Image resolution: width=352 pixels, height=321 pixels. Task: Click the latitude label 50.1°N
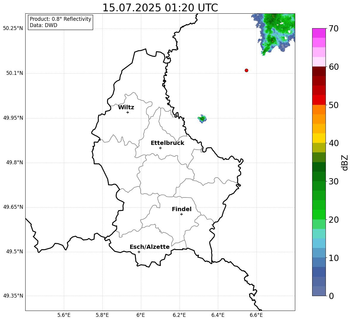15,73
